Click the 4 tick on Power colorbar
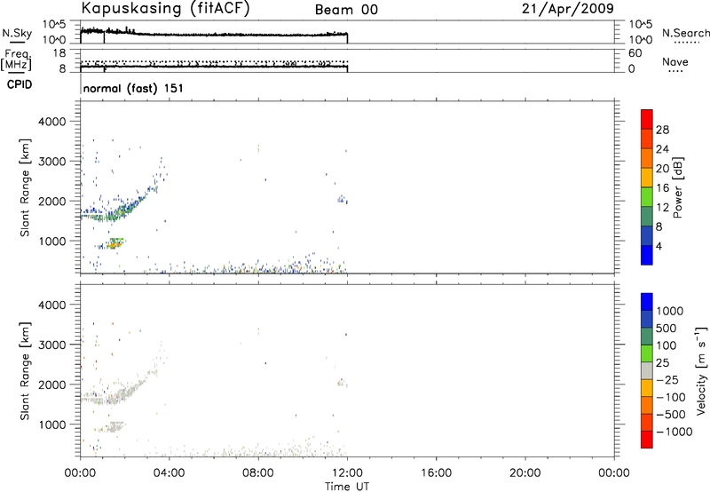 click(x=659, y=247)
